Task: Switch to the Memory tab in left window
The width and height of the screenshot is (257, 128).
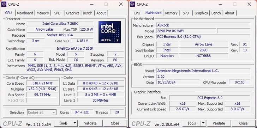Action: pyautogui.click(x=43, y=13)
